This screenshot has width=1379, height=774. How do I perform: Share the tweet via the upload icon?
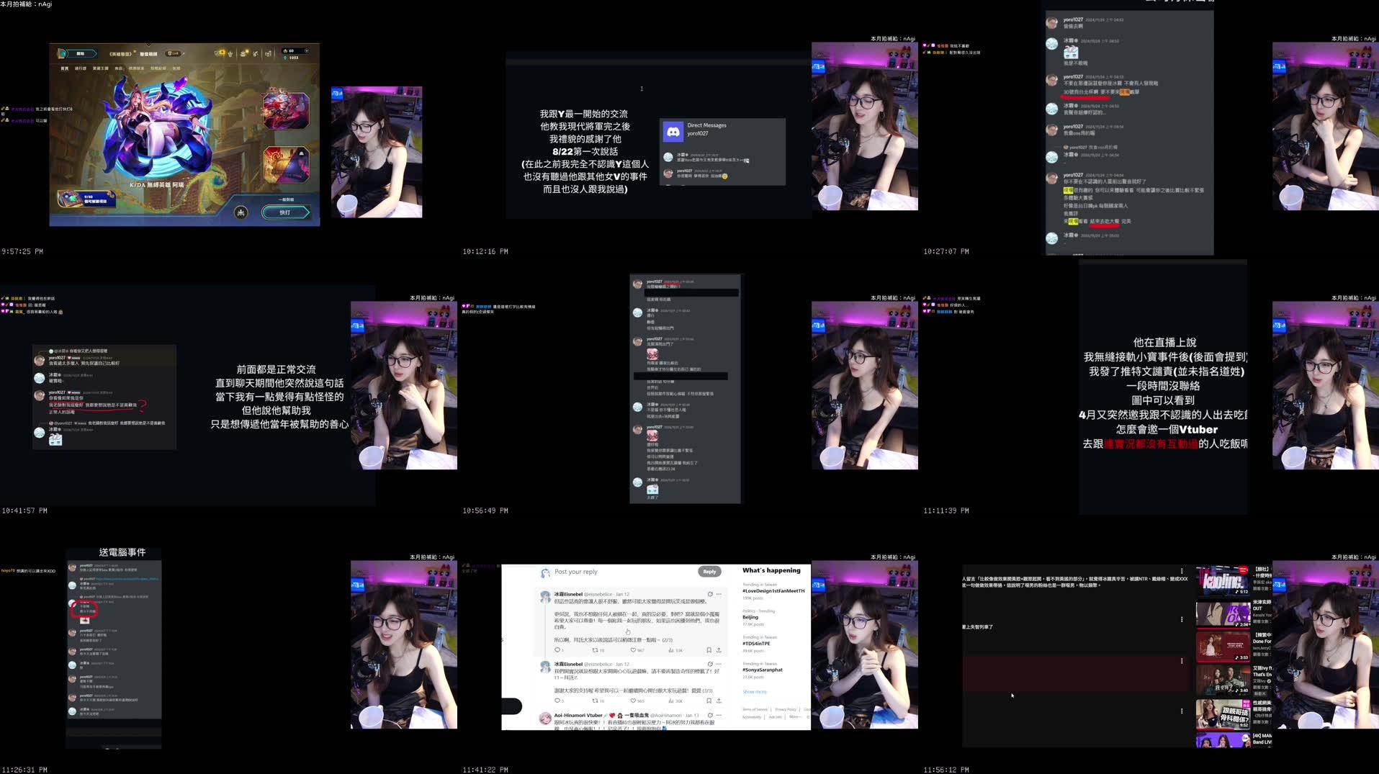[719, 650]
